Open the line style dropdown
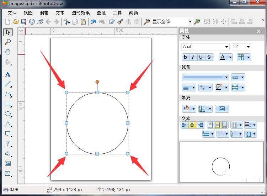This screenshot has width=267, height=196. (x=205, y=77)
